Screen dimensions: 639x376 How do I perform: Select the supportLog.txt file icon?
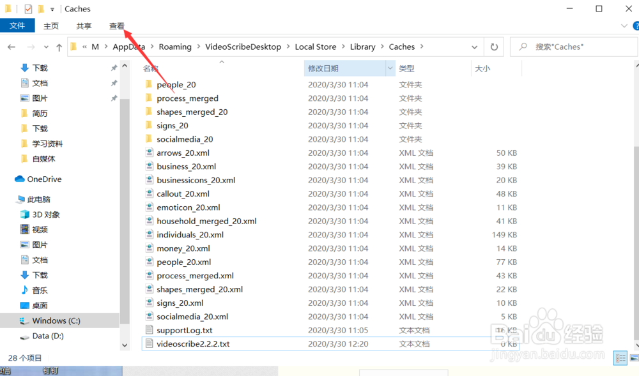point(149,330)
